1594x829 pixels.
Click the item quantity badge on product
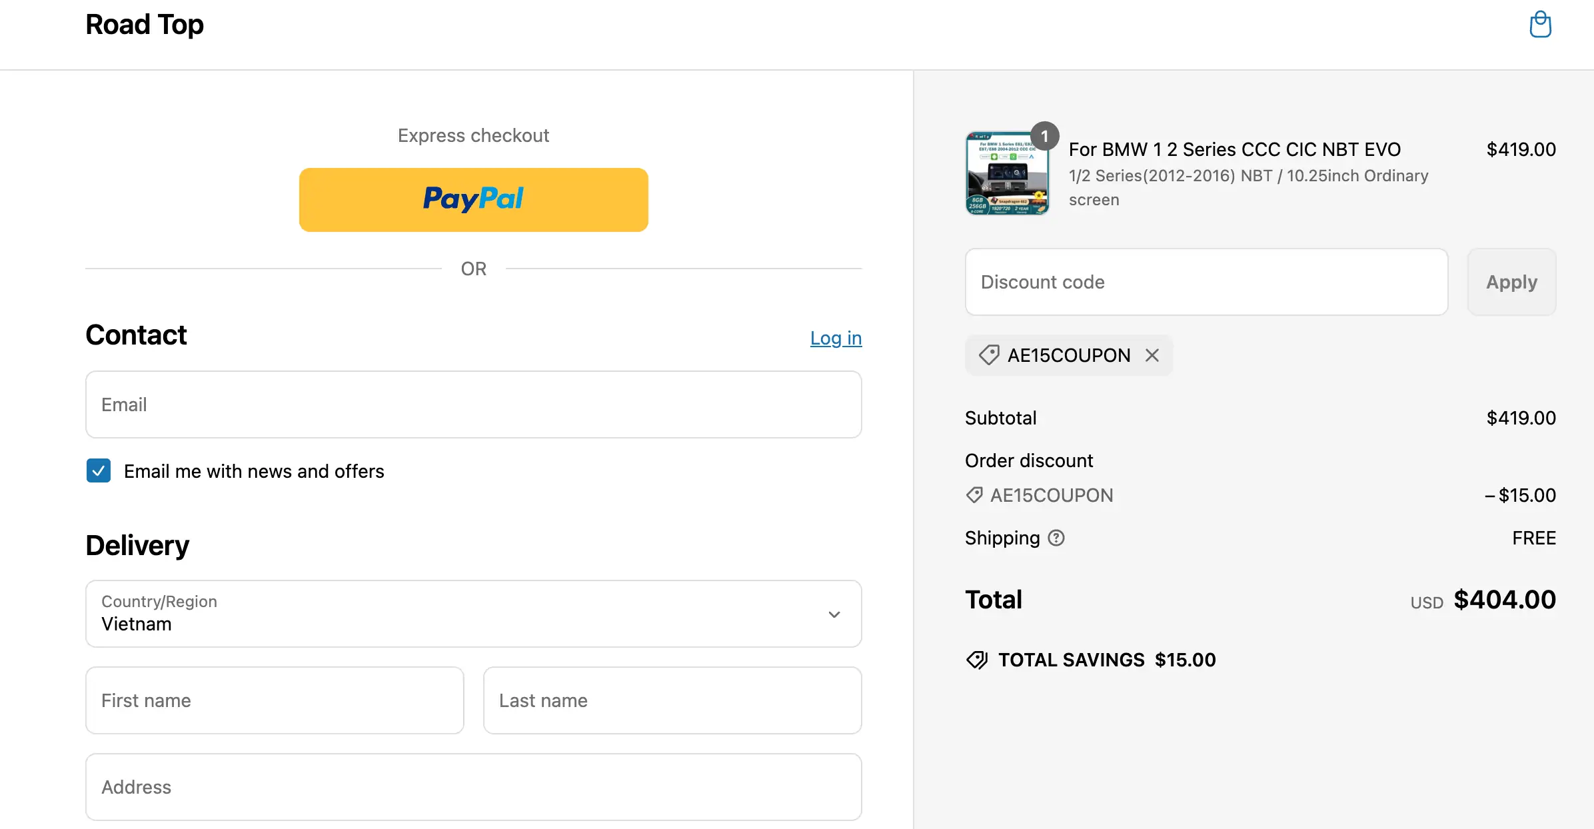point(1044,136)
